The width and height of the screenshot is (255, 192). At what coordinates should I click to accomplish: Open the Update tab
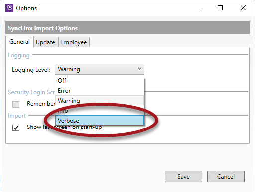coord(45,42)
